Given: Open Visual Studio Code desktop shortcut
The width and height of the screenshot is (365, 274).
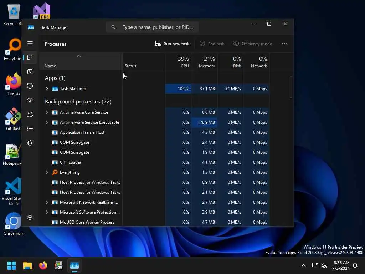Looking at the screenshot, I should tap(12, 192).
